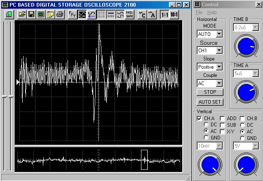Image resolution: width=263 pixels, height=181 pixels.
Task: Open the Help menu in Control window
Action: 212,13
